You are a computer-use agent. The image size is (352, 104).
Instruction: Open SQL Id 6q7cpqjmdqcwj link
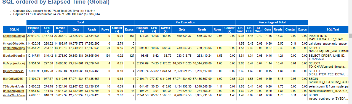14,63
